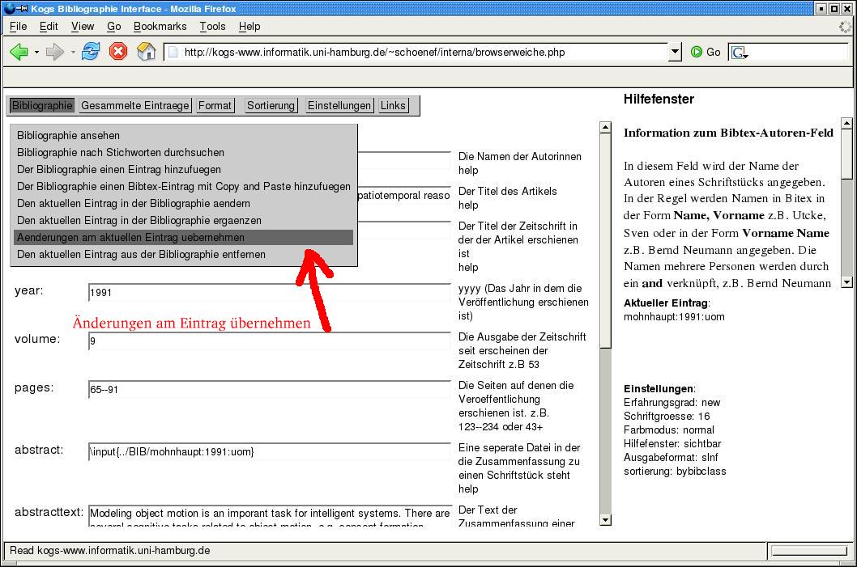Click 'Aenderungen am aktuellen Eintrag uebernehmen'

coord(183,237)
